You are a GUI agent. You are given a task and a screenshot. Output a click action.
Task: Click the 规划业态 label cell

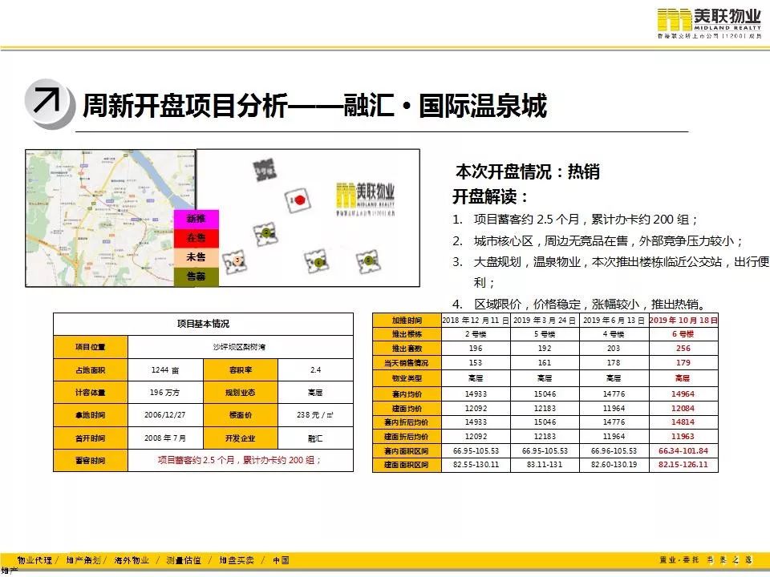(241, 393)
